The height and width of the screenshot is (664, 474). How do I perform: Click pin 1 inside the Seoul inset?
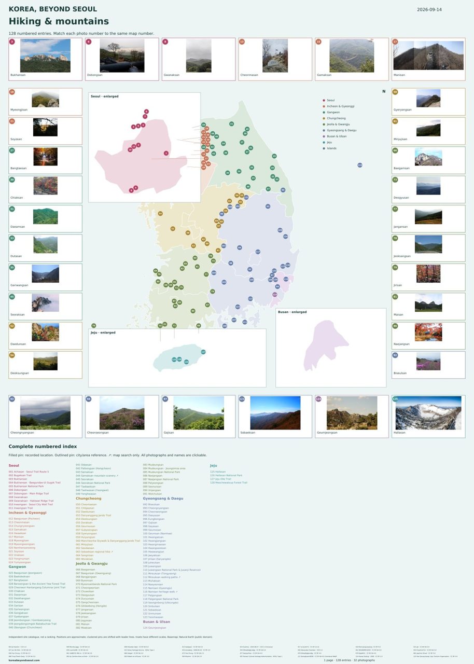click(166, 153)
